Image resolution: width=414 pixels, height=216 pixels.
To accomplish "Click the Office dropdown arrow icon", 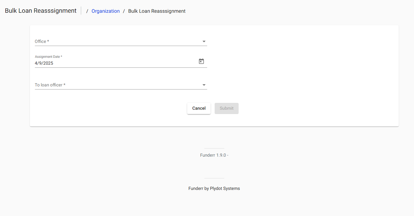I will (204, 41).
